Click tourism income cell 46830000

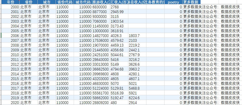point(101,84)
